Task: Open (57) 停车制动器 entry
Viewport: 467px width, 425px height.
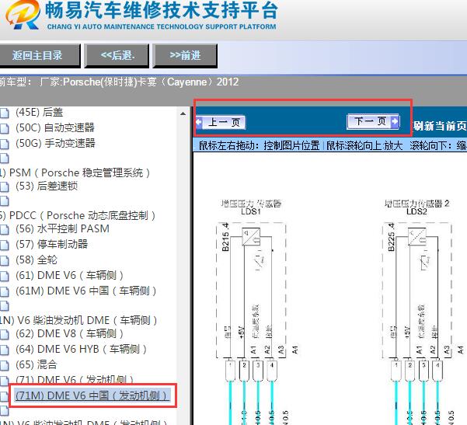Action: (x=51, y=244)
